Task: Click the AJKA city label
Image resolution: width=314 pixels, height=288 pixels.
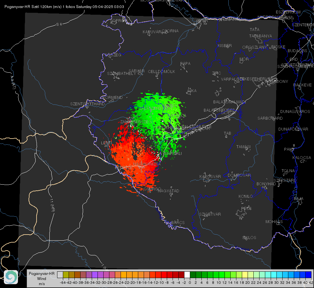Action: pyautogui.click(x=192, y=91)
